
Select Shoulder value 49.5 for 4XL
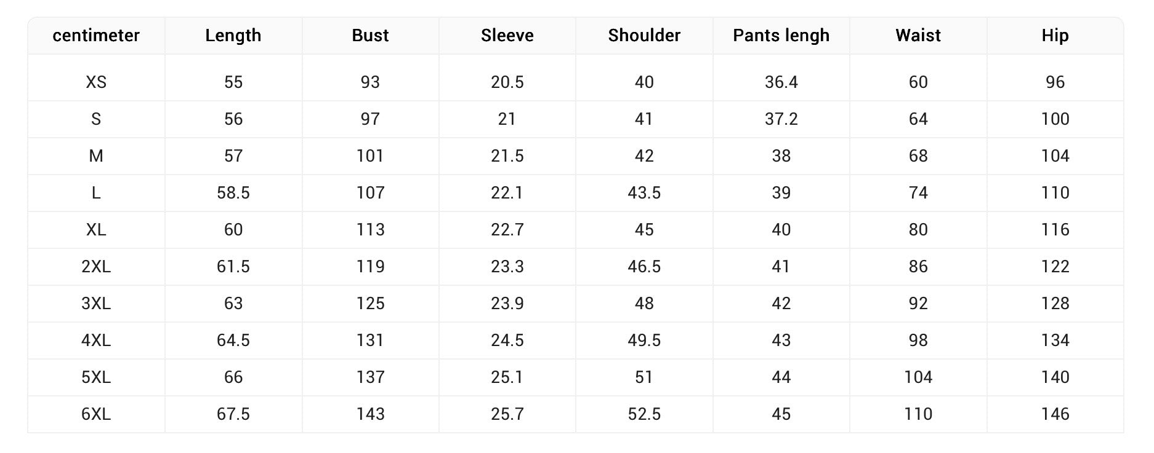(x=644, y=341)
